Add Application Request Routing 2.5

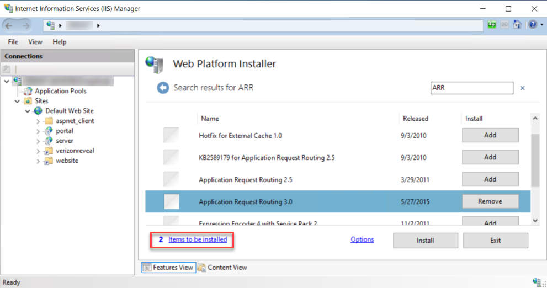pos(490,179)
